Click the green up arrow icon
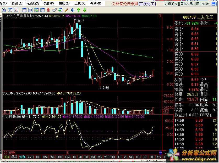This screenshot has width=219, height=163. tap(79, 10)
